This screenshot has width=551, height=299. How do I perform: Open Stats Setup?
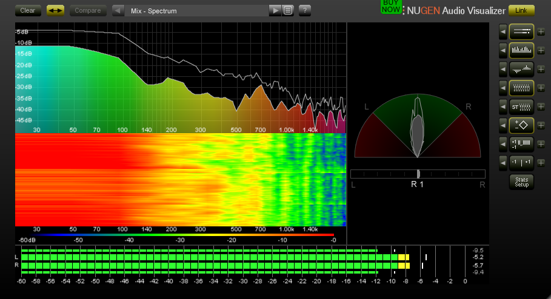(521, 182)
